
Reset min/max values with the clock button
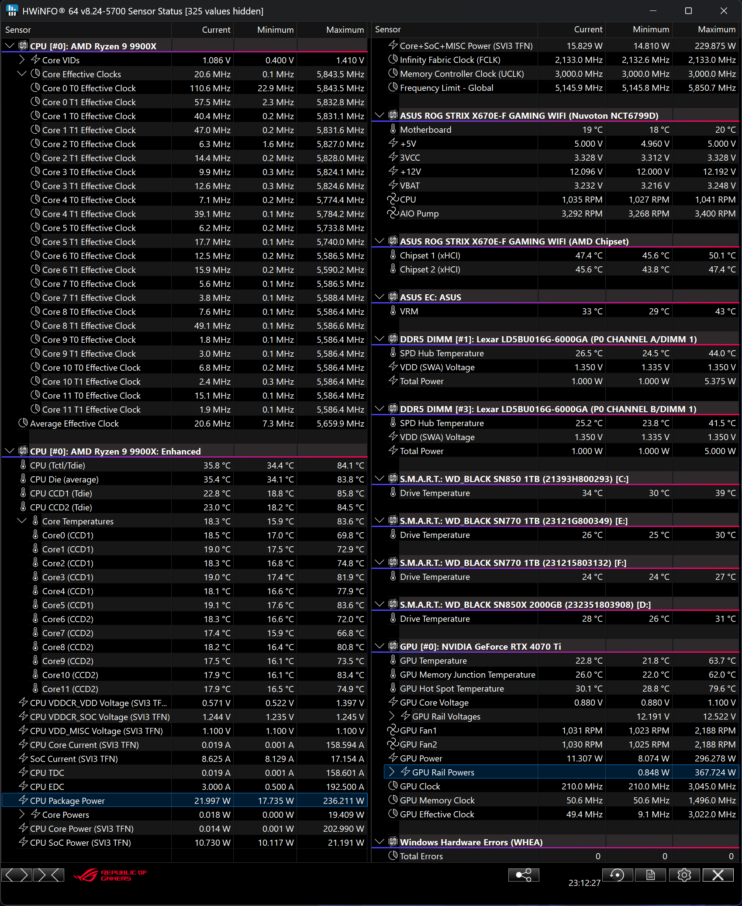click(617, 875)
